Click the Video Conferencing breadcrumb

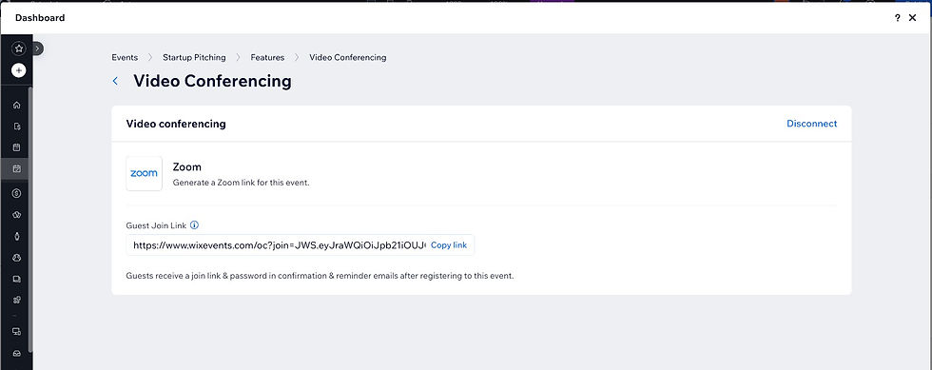348,58
